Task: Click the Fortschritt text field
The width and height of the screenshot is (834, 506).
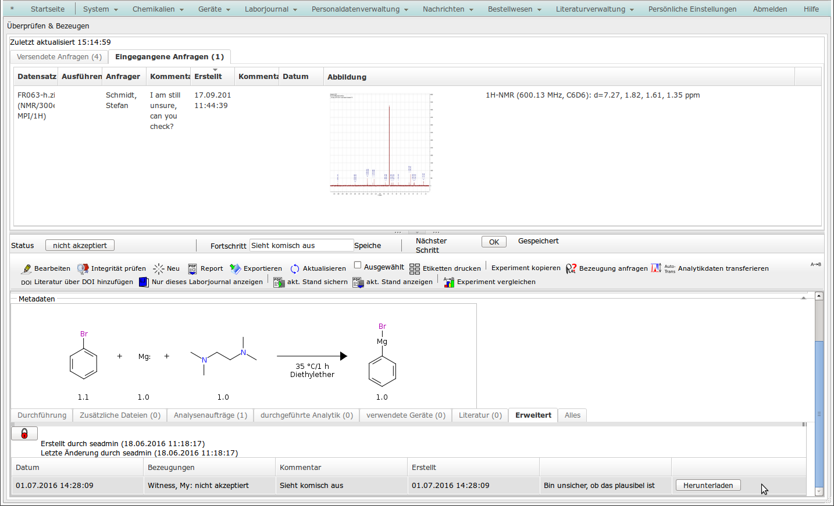Action: 301,246
